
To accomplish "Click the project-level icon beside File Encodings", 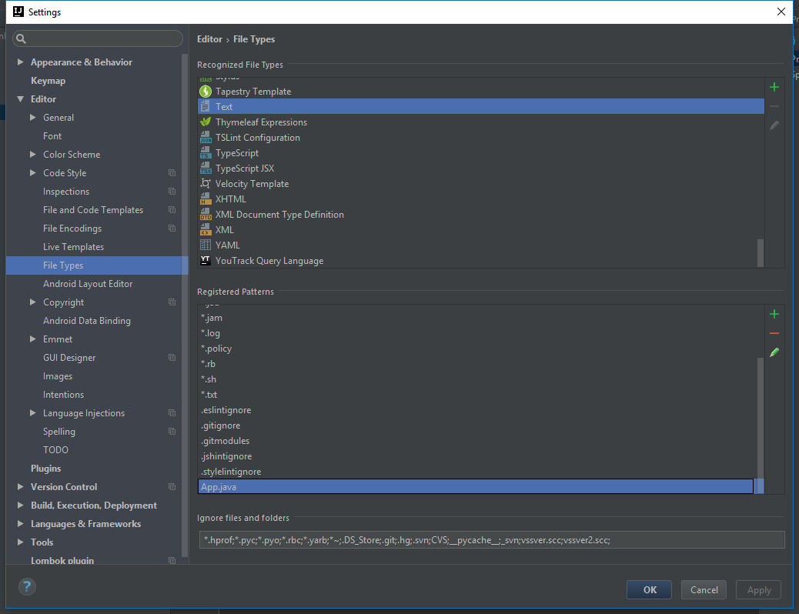I will (x=172, y=229).
